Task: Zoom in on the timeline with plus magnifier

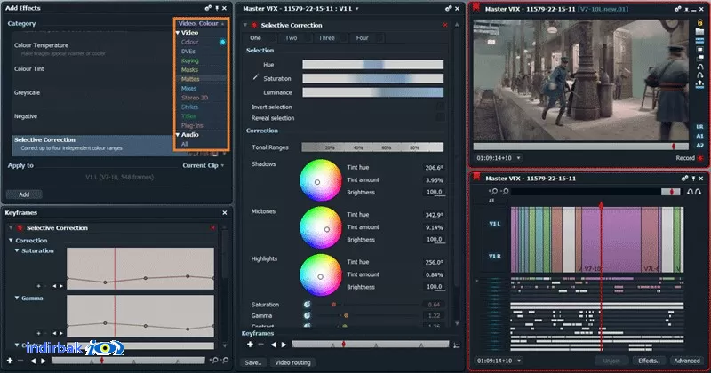Action: (494, 192)
